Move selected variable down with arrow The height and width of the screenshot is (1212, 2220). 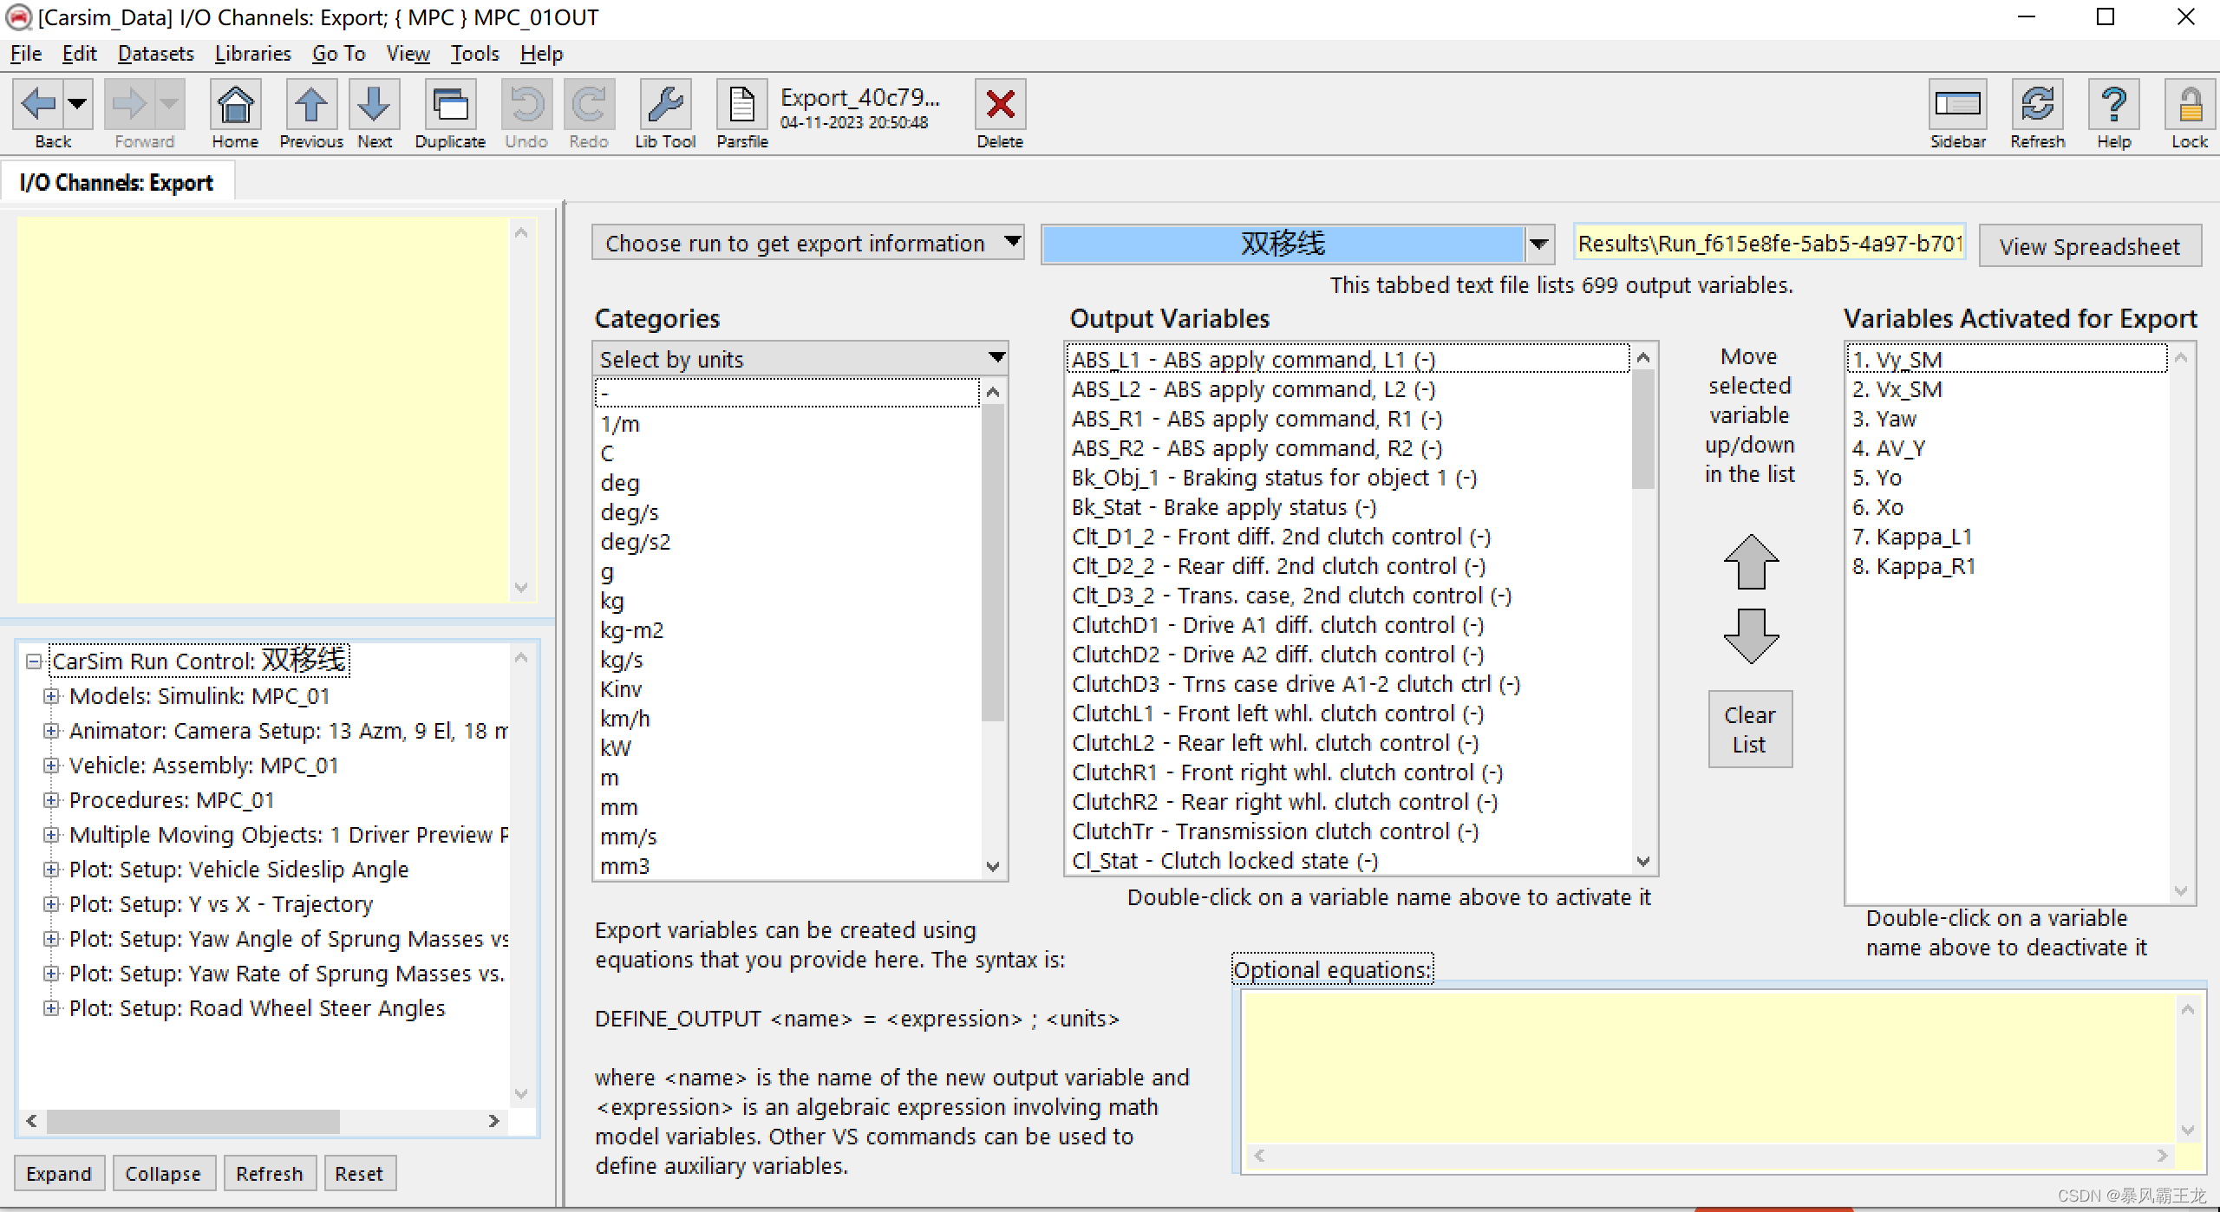[x=1750, y=635]
